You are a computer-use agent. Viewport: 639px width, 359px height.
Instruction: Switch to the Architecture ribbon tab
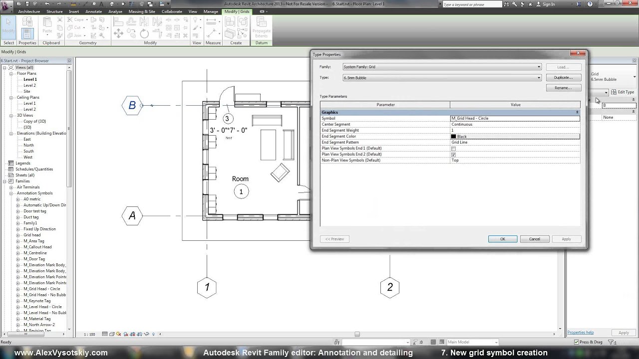click(x=29, y=11)
